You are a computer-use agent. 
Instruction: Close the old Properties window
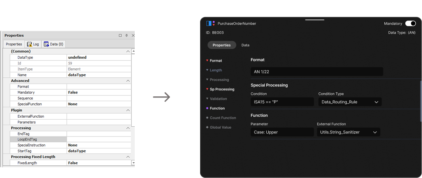(133, 36)
